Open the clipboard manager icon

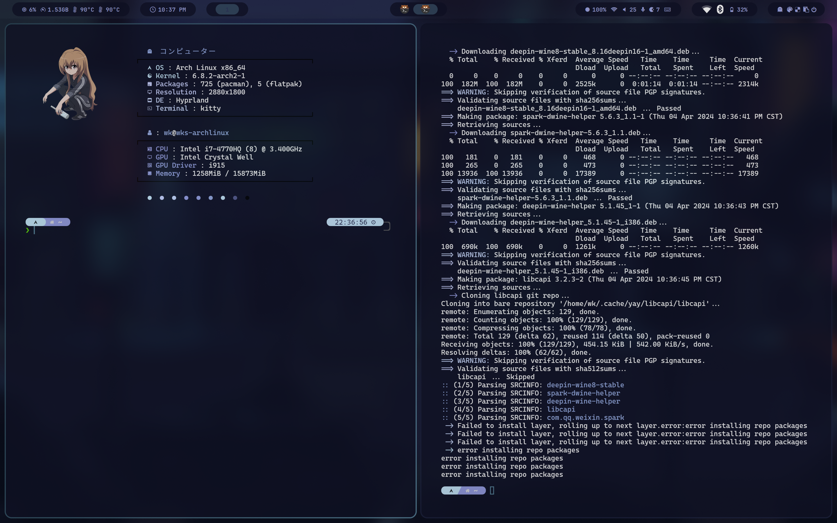tap(806, 10)
